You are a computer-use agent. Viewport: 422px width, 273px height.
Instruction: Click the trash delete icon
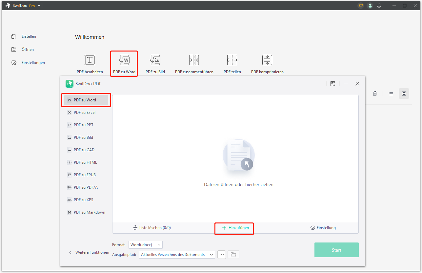(375, 94)
